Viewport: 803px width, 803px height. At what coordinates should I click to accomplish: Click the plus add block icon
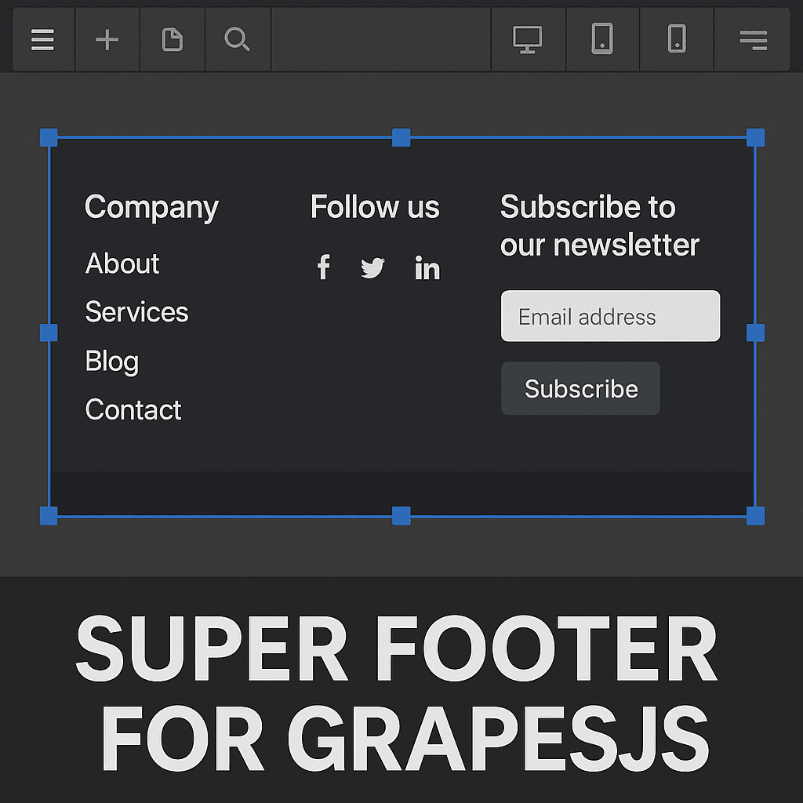tap(107, 39)
